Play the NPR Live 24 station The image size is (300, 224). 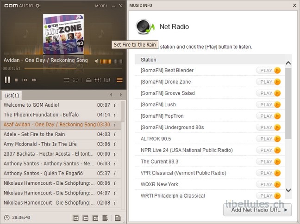click(x=269, y=151)
